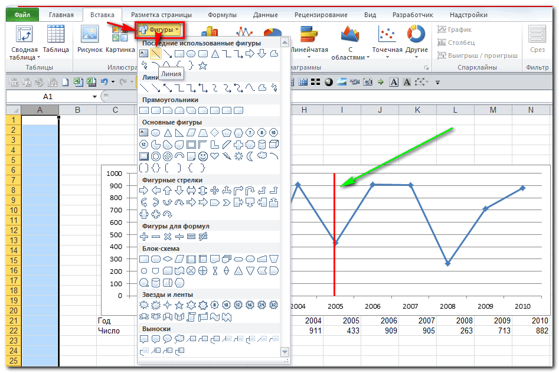Select the oval callout shape
Screen dimensions: 559x373
point(167,339)
